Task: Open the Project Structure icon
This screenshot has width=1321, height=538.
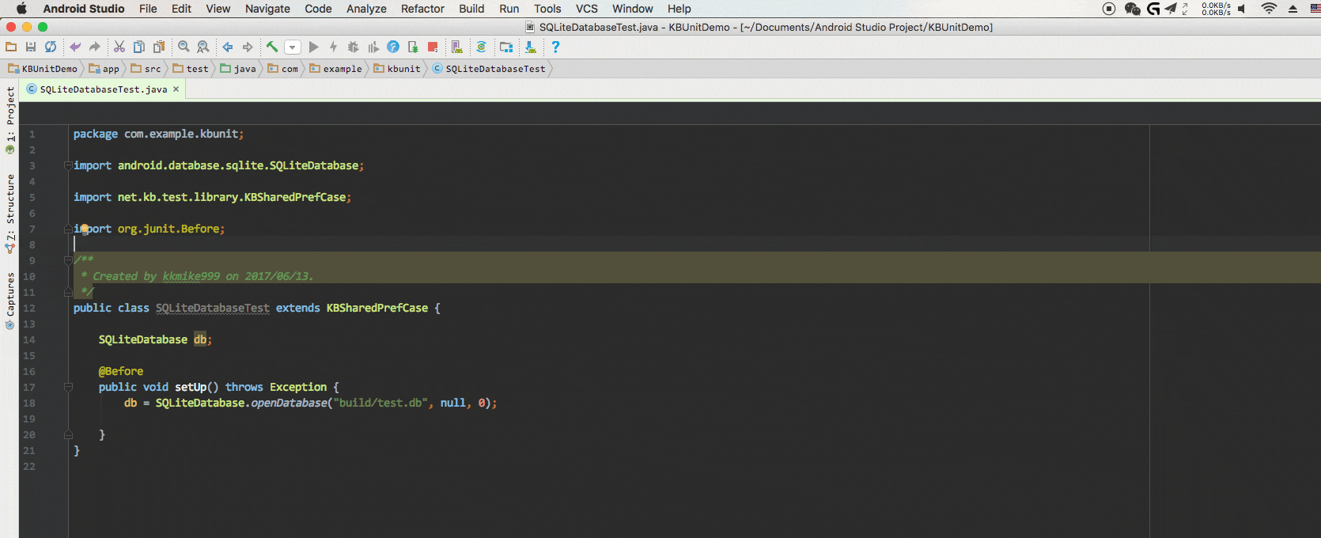Action: (x=506, y=47)
